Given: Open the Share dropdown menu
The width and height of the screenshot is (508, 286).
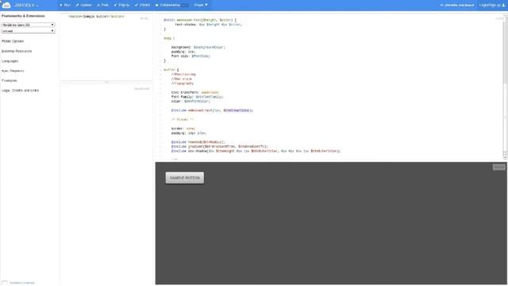Looking at the screenshot, I should (x=201, y=6).
